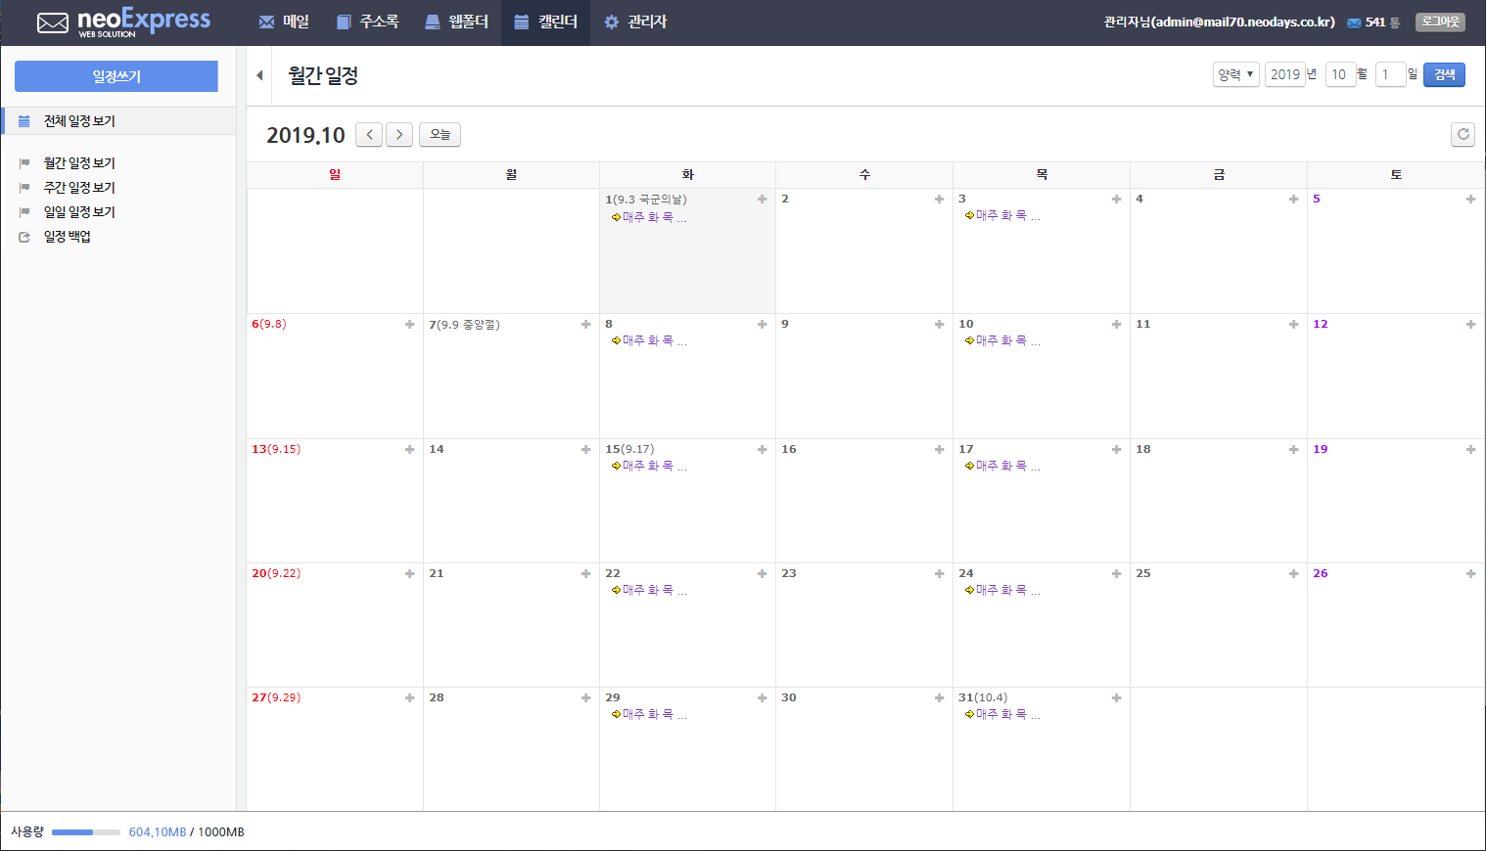Screen dimensions: 1486x851
Task: Switch to the 웹폴더 menu
Action: [456, 22]
